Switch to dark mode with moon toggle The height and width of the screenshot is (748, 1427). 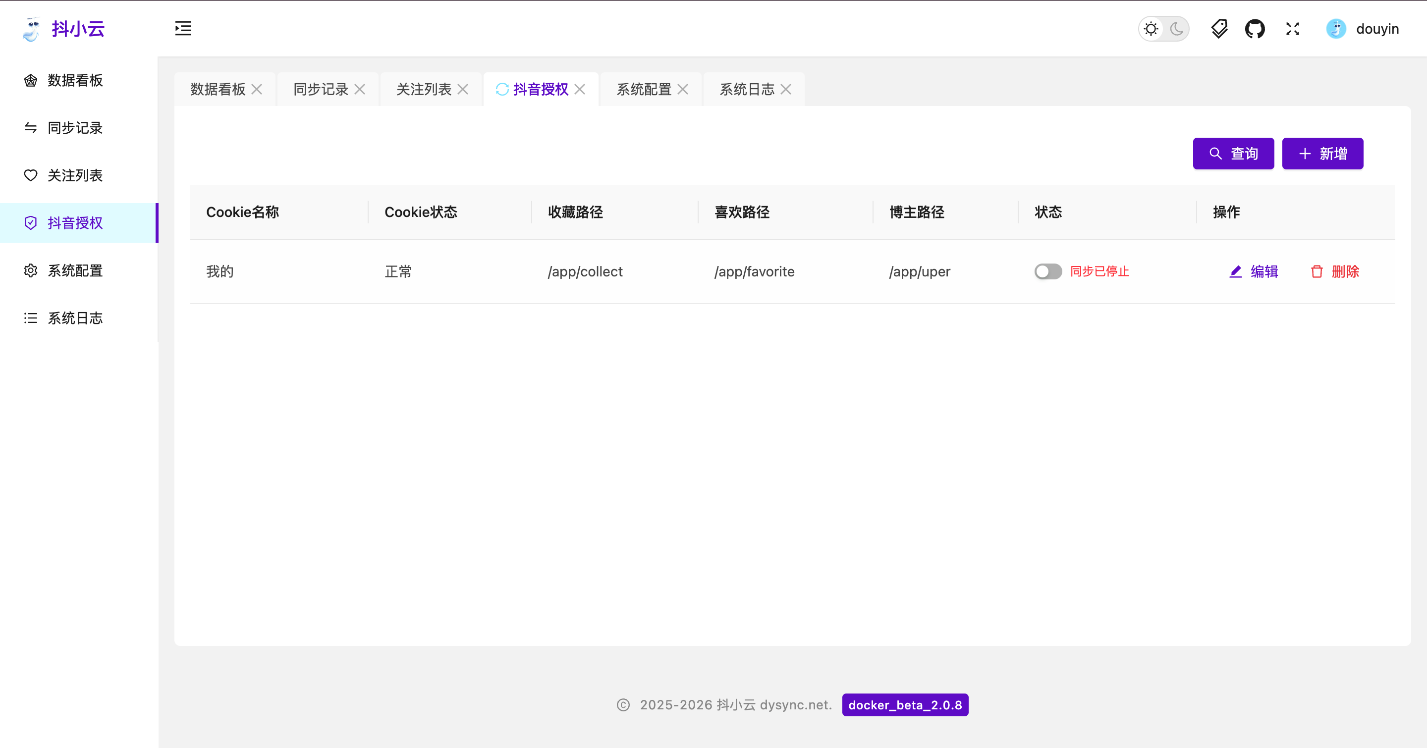[1177, 29]
